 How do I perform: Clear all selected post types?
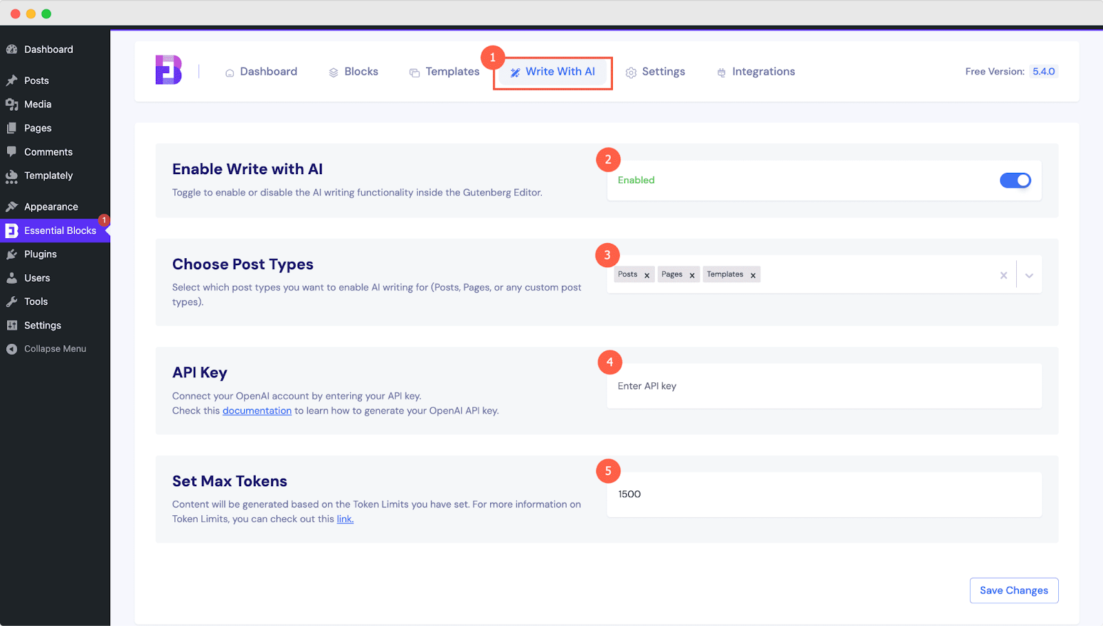coord(1004,275)
